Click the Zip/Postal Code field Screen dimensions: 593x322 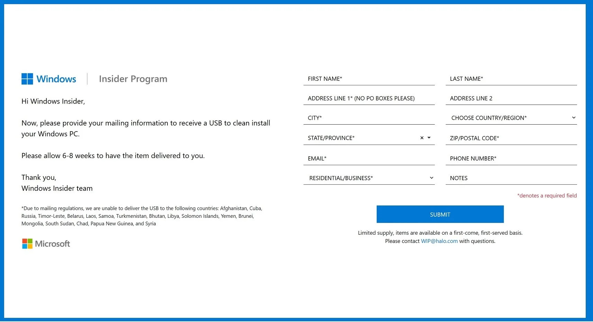point(511,138)
